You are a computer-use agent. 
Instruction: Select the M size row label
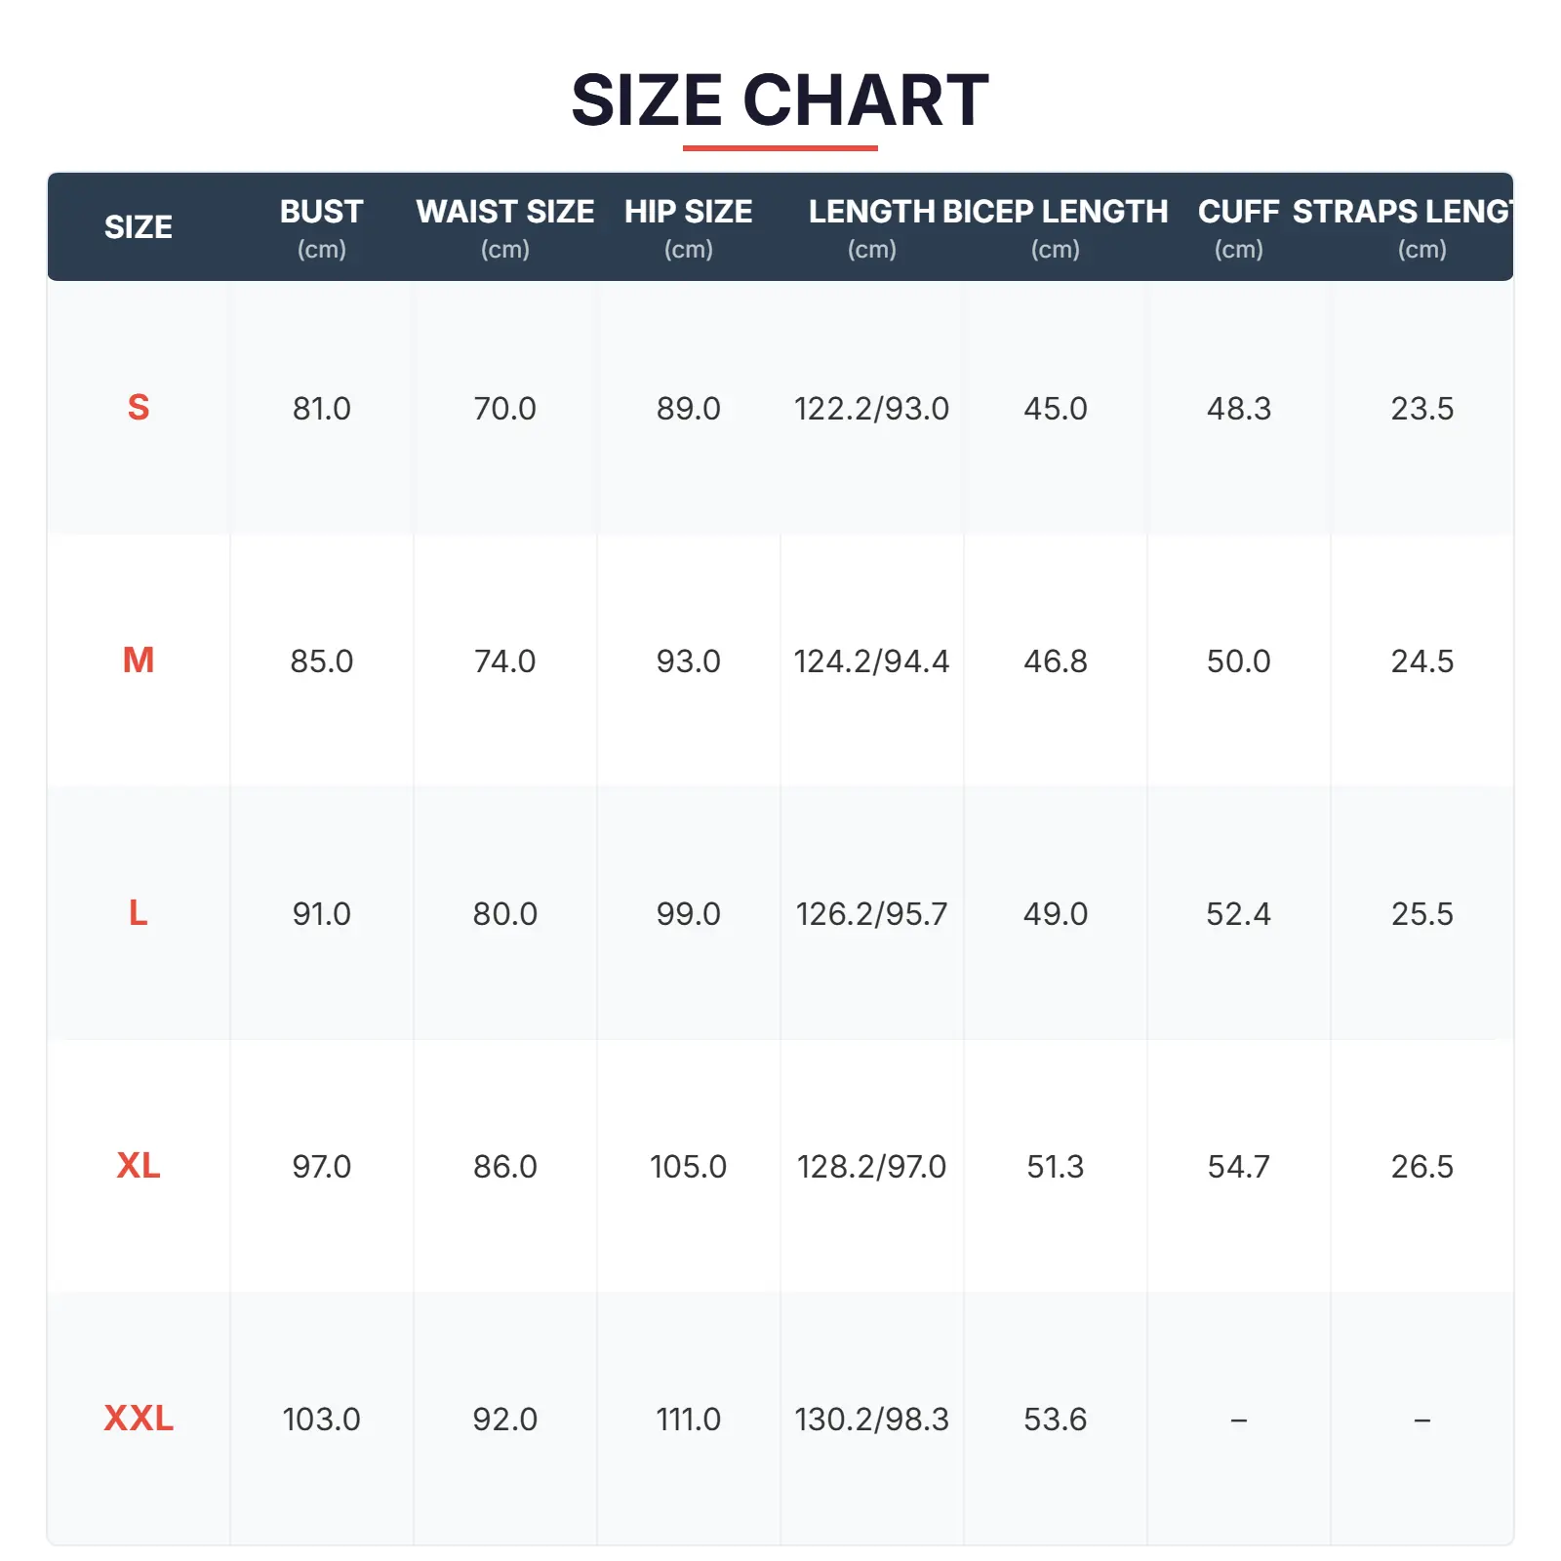tap(139, 660)
